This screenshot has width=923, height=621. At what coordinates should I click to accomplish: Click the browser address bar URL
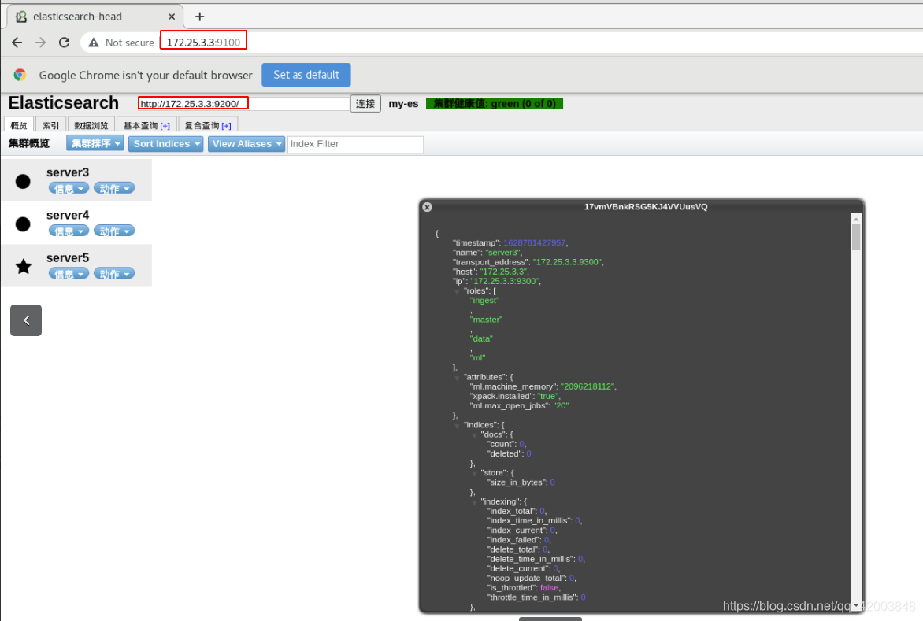click(203, 43)
